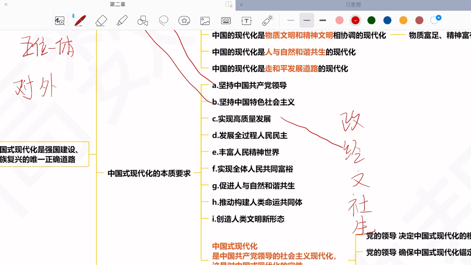Select the lasso selection tool

(x=164, y=21)
